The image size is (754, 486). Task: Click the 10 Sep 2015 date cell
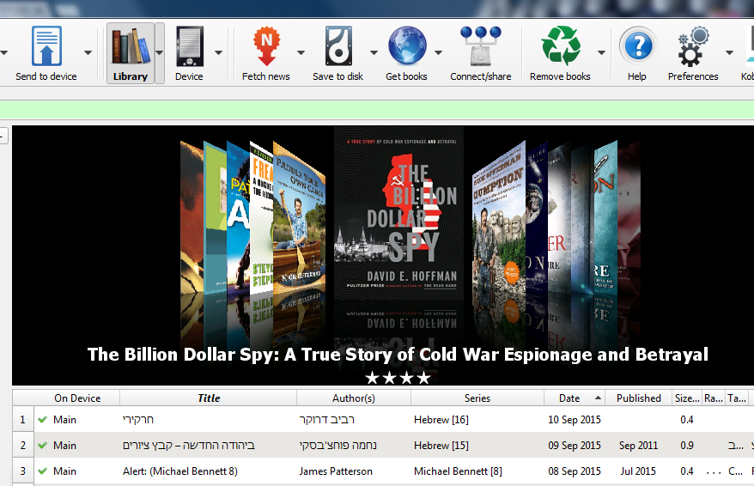pos(575,420)
